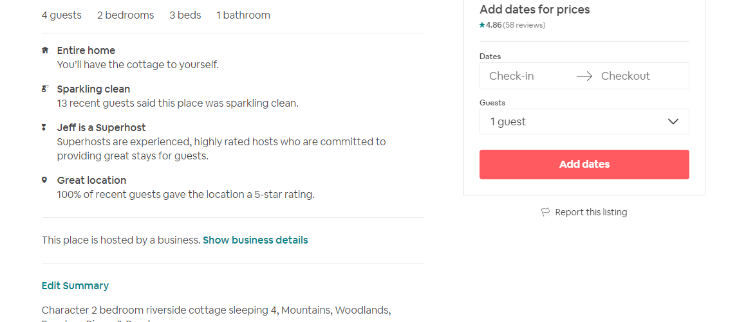Click the Edit Summary link
This screenshot has height=322, width=746.
pos(75,285)
